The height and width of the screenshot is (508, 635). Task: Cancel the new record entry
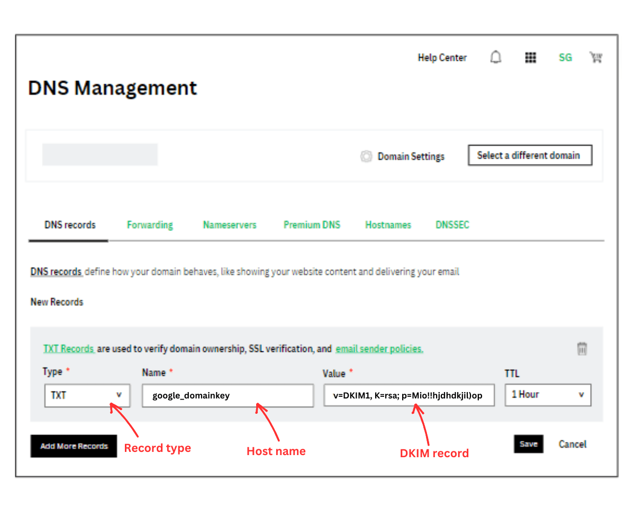[573, 444]
